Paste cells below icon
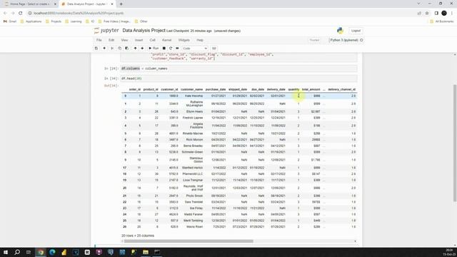The image size is (457, 257). coord(127,49)
